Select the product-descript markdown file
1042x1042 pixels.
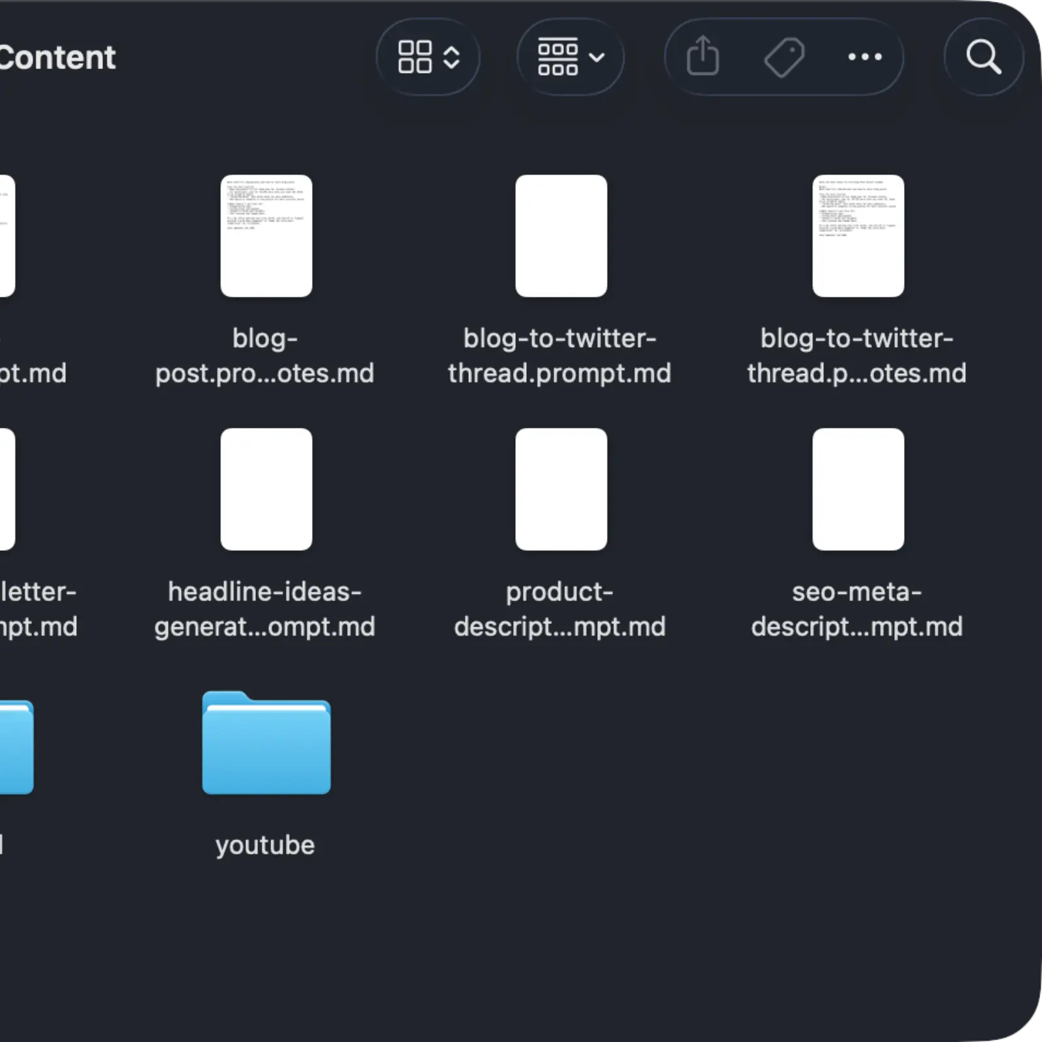[x=561, y=488]
